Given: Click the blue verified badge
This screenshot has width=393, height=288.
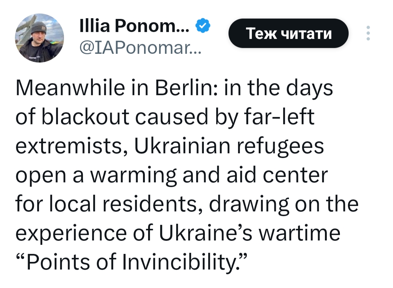Looking at the screenshot, I should point(203,25).
